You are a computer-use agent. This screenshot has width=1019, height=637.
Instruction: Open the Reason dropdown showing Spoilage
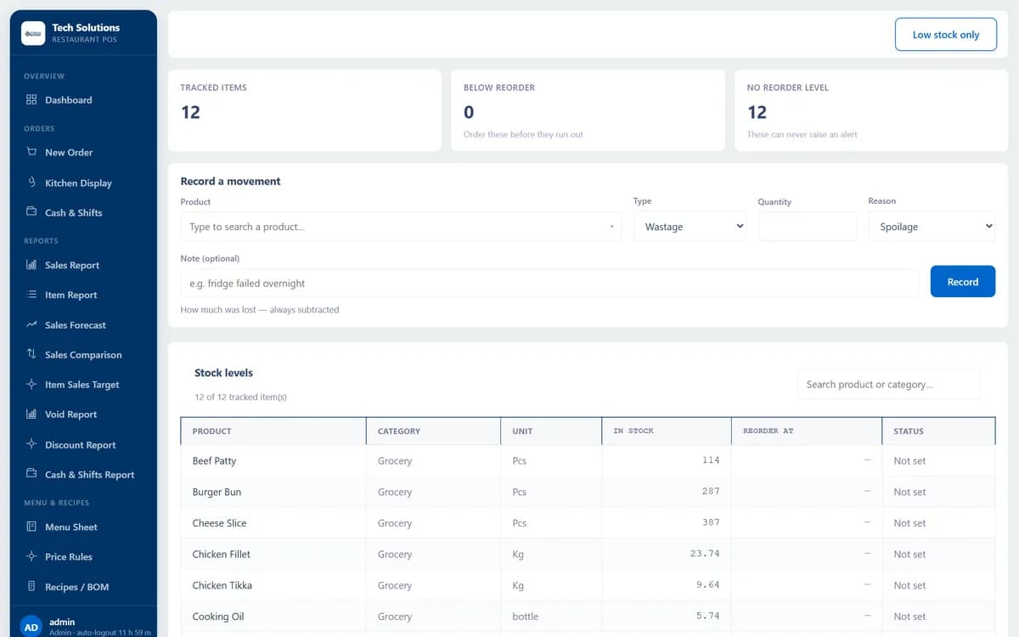(932, 227)
